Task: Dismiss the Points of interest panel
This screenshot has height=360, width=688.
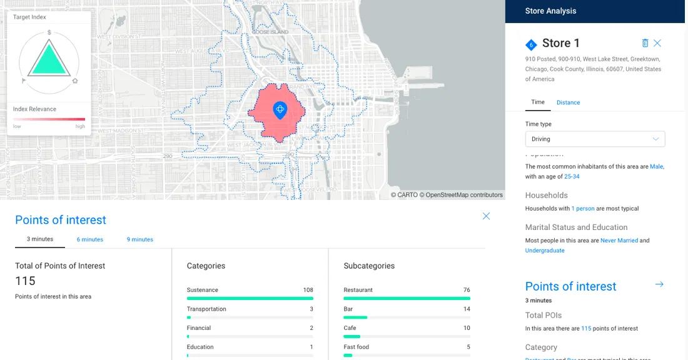Action: point(486,216)
